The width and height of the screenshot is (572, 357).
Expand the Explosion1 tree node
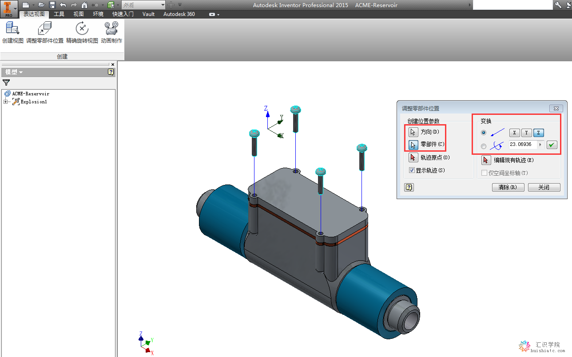[x=5, y=102]
